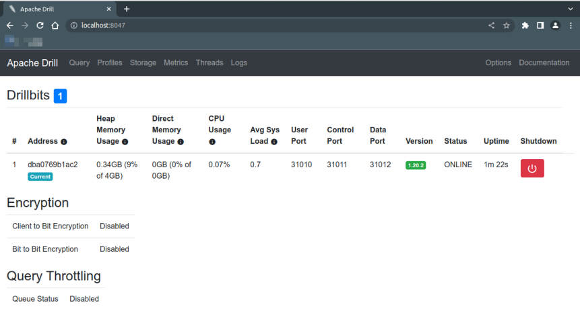Click the Drillbits count badge 1
The height and width of the screenshot is (309, 580).
coord(61,96)
